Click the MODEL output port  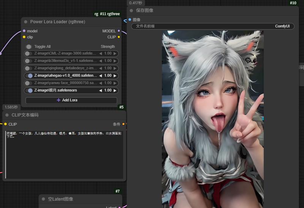pyautogui.click(x=119, y=31)
